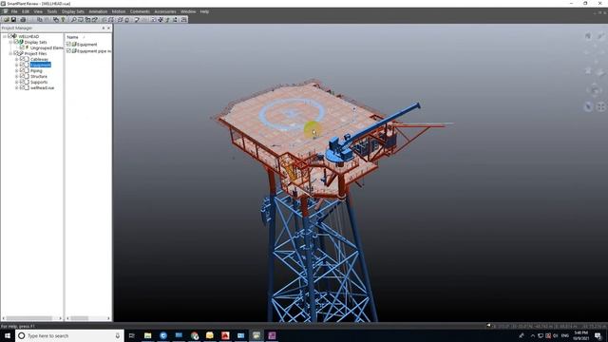Expand the Supports tree node
This screenshot has width=608, height=342.
pyautogui.click(x=16, y=82)
